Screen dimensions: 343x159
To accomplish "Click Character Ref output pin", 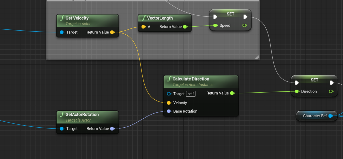I will point(330,116).
